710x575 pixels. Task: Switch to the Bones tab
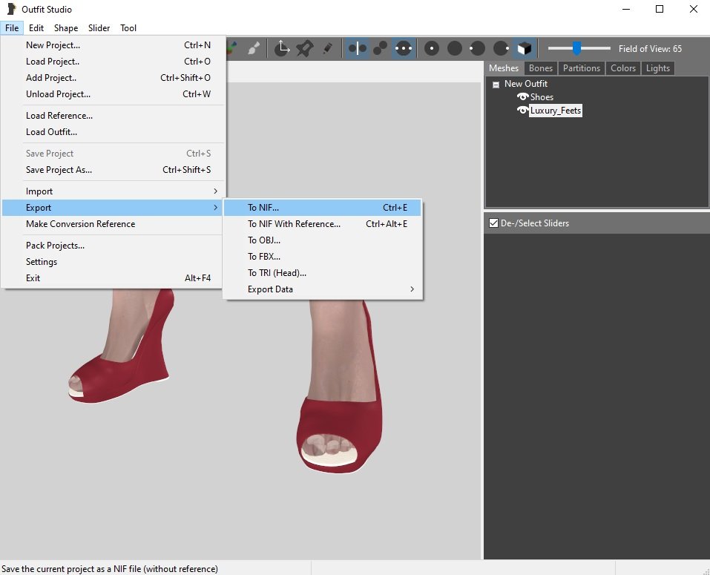[x=540, y=68]
